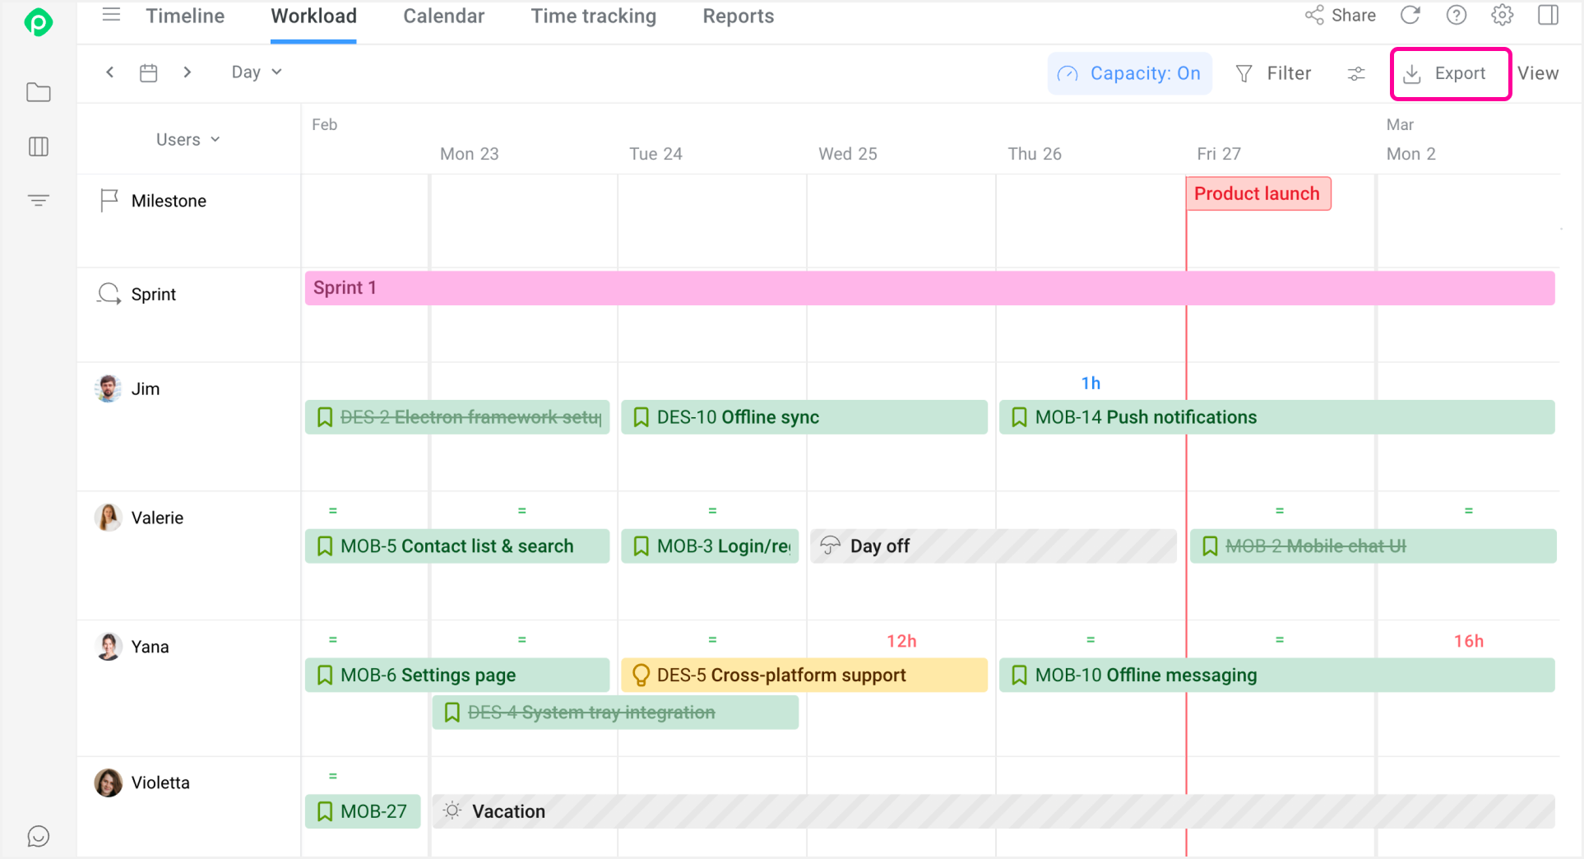The image size is (1584, 859).
Task: Click Violetta's avatar
Action: (108, 782)
